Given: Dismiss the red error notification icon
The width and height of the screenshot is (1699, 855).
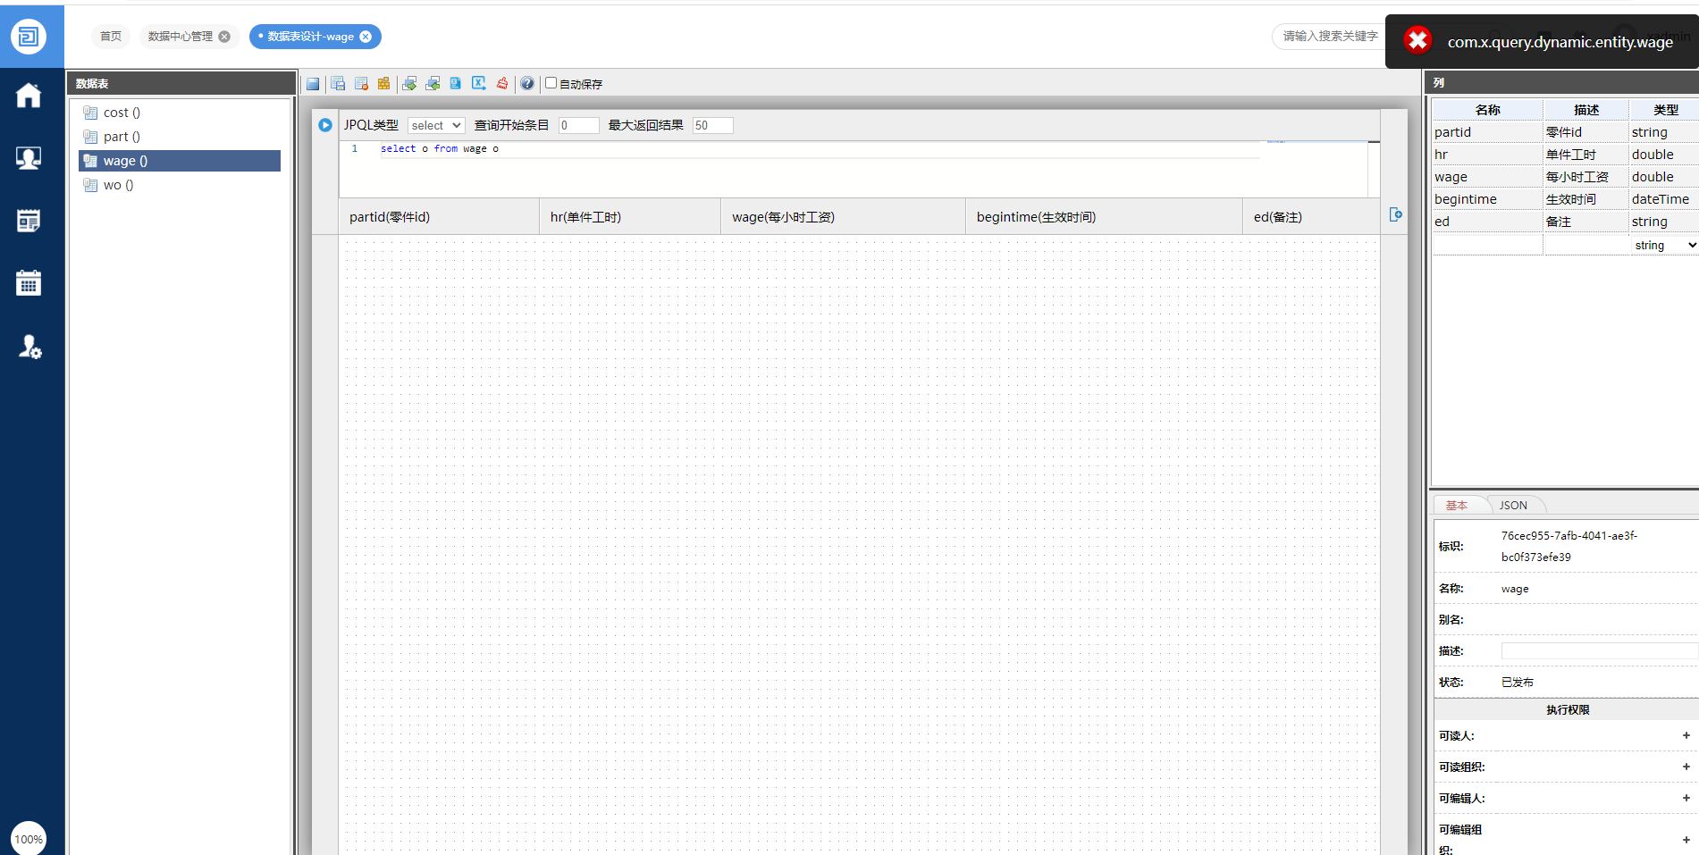Looking at the screenshot, I should coord(1417,40).
